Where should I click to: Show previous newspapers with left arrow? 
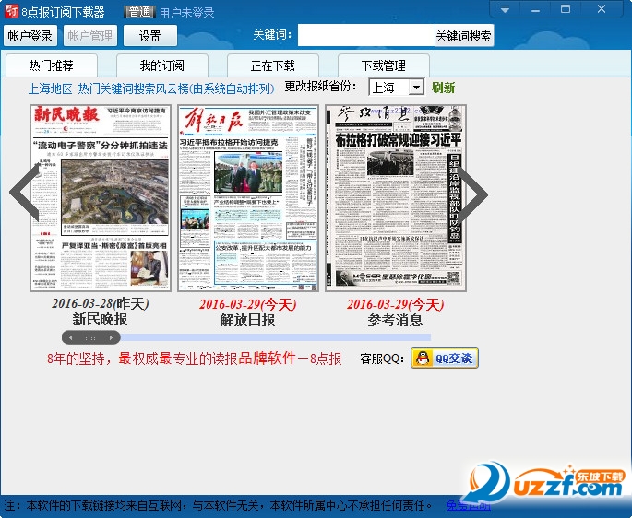click(25, 194)
